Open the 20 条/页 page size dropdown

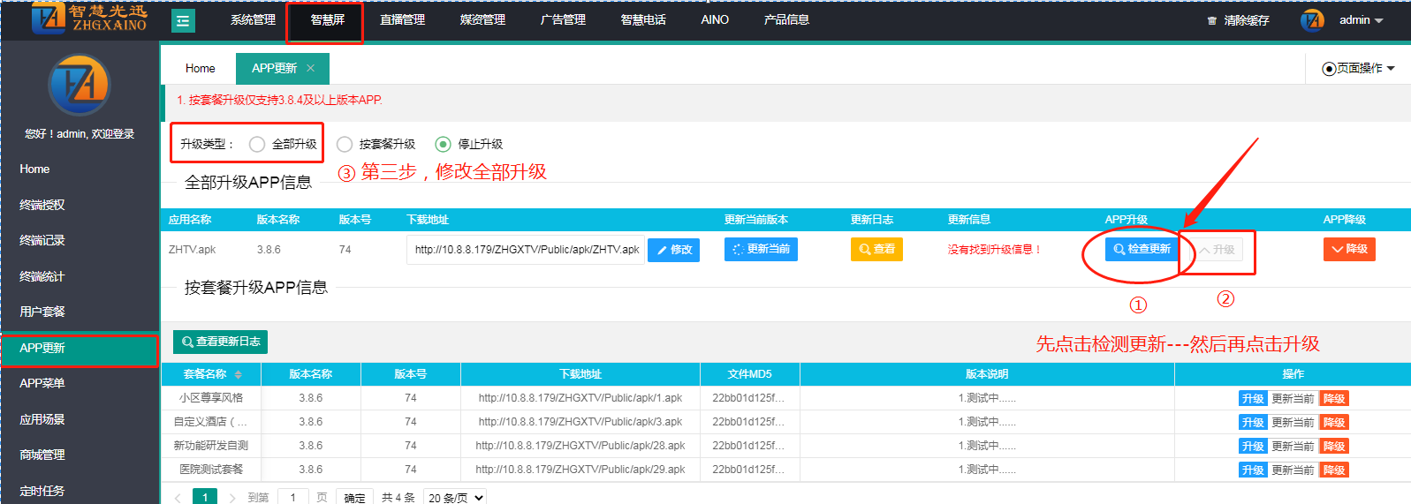coord(455,497)
